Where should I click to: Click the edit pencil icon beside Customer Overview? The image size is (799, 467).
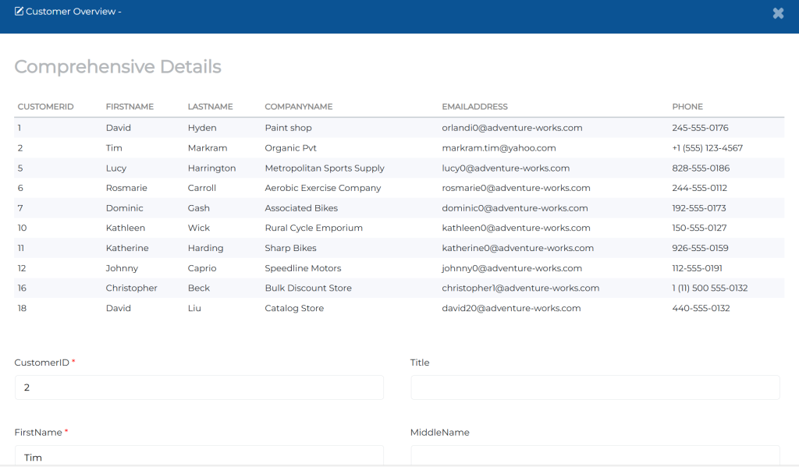[19, 11]
